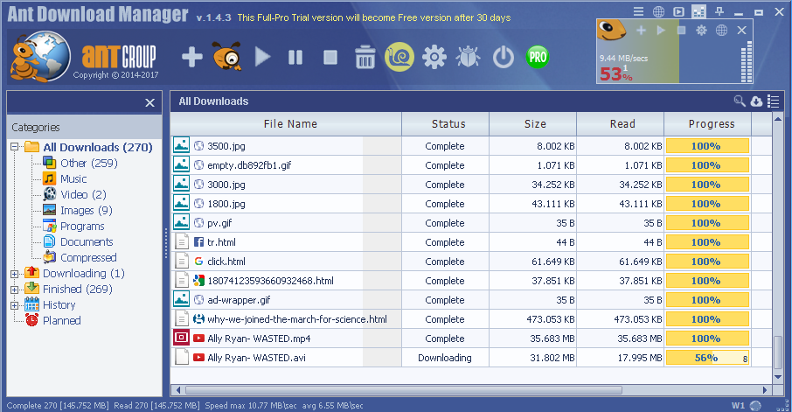This screenshot has width=792, height=412.
Task: Select the Music category
Action: point(73,178)
